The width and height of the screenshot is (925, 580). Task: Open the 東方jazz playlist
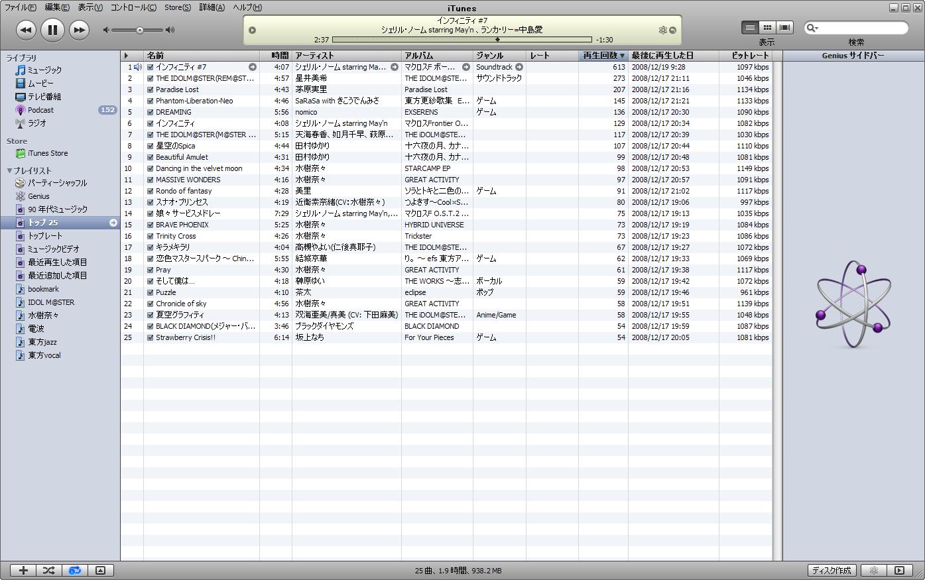(x=42, y=342)
